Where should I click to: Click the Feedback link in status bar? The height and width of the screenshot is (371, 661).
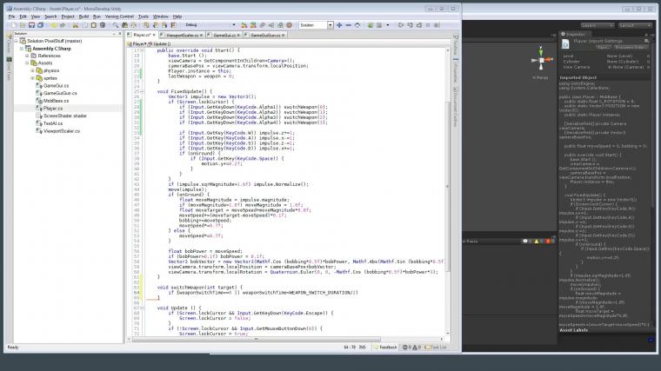point(388,348)
